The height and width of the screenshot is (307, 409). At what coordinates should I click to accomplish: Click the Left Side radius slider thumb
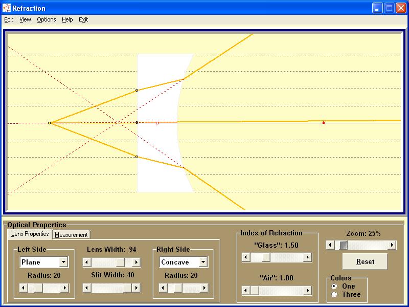click(39, 288)
